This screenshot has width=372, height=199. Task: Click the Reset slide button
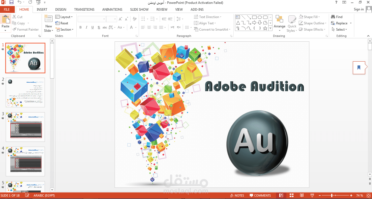click(x=62, y=23)
